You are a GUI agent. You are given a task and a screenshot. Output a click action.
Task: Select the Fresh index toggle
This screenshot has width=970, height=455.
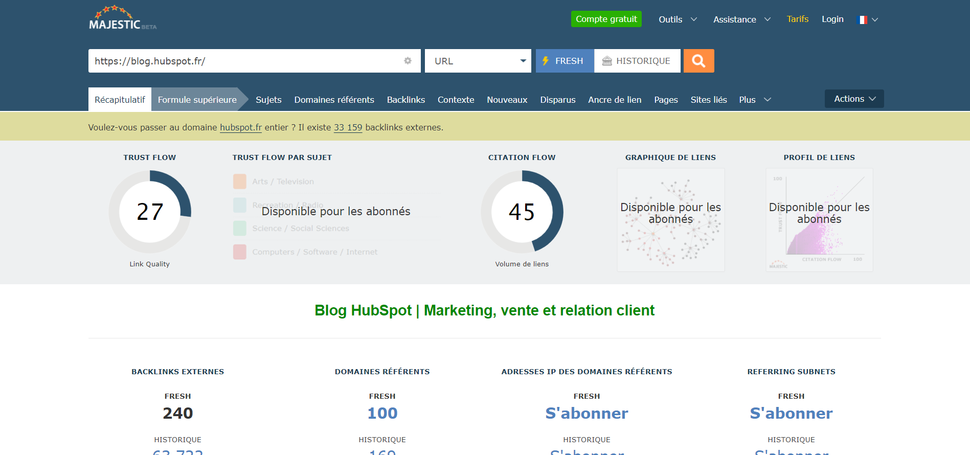(x=565, y=61)
